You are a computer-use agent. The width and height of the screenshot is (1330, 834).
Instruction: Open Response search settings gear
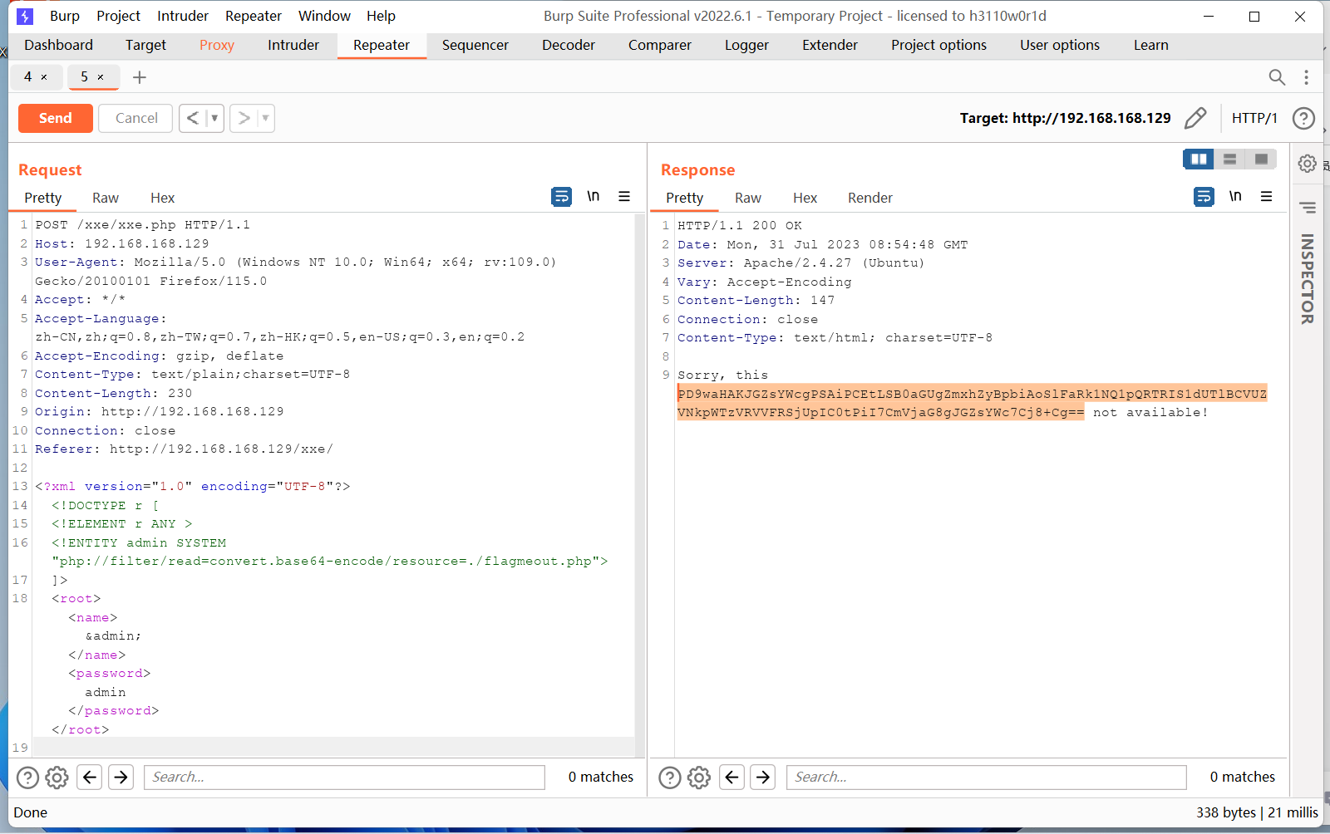tap(699, 778)
